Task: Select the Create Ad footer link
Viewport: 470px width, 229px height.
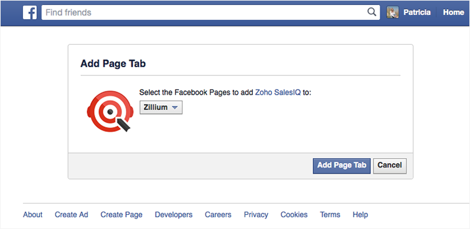Action: [x=72, y=215]
